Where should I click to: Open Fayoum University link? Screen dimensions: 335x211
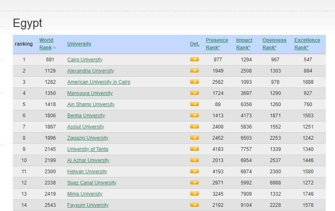pos(88,205)
